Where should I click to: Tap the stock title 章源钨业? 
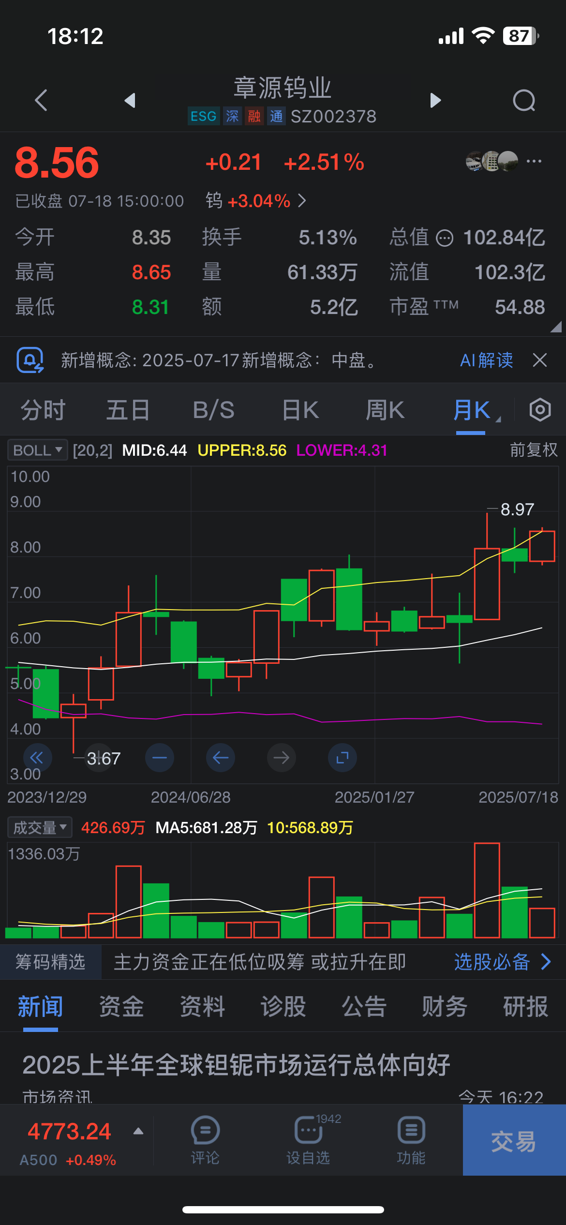pyautogui.click(x=283, y=88)
